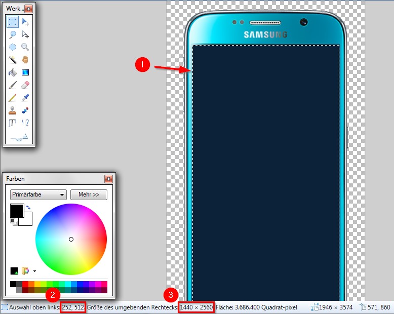The height and width of the screenshot is (314, 394).
Task: Click the image size icon in status bar
Action: click(x=314, y=307)
